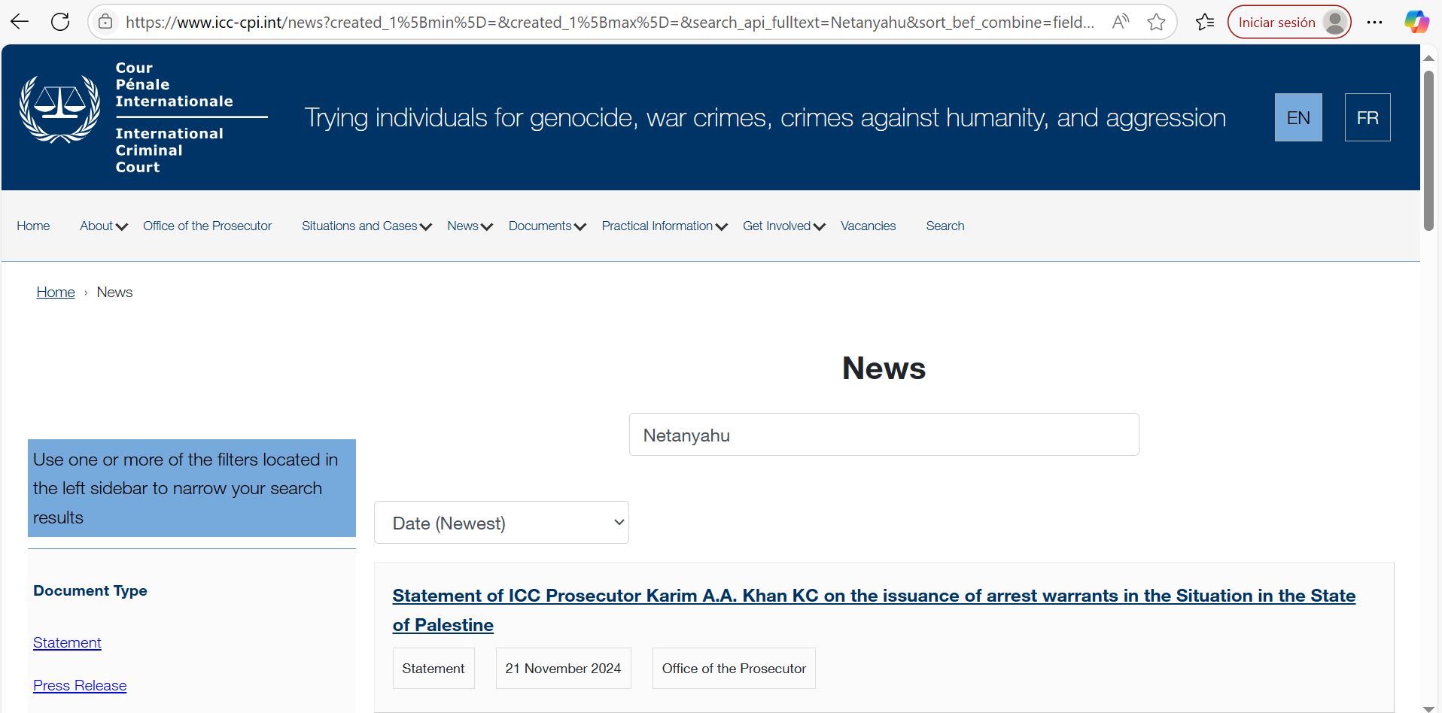Open browser settings ellipsis menu
The image size is (1442, 713).
pyautogui.click(x=1374, y=22)
